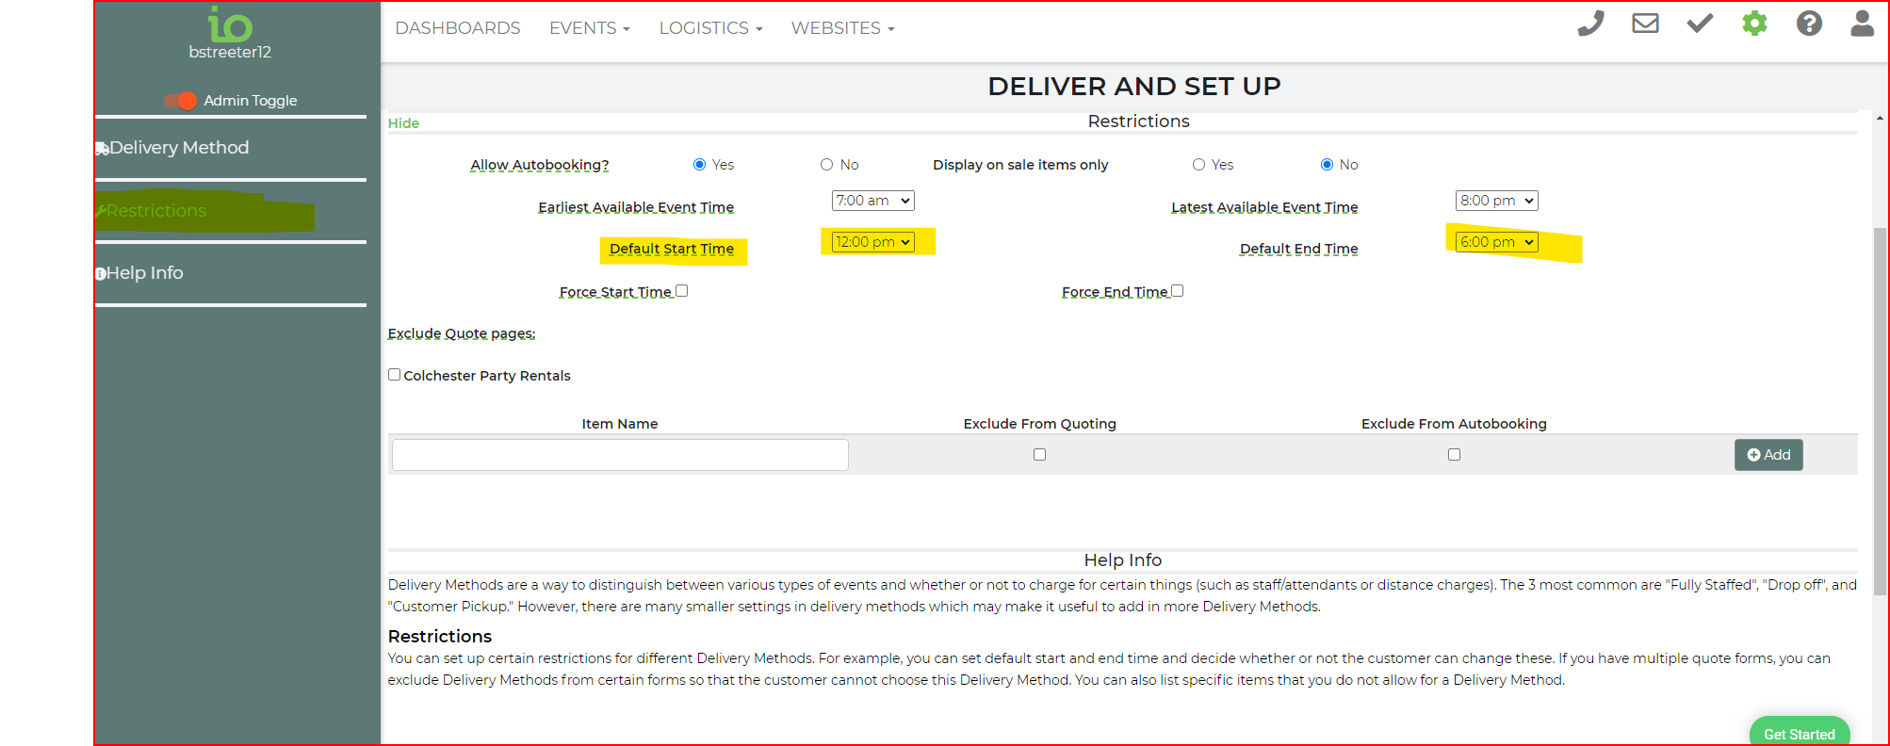Open the Events menu
This screenshot has height=746, width=1890.
coord(589,28)
